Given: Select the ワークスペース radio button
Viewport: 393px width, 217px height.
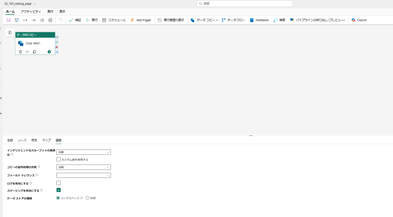Looking at the screenshot, I should 58,198.
